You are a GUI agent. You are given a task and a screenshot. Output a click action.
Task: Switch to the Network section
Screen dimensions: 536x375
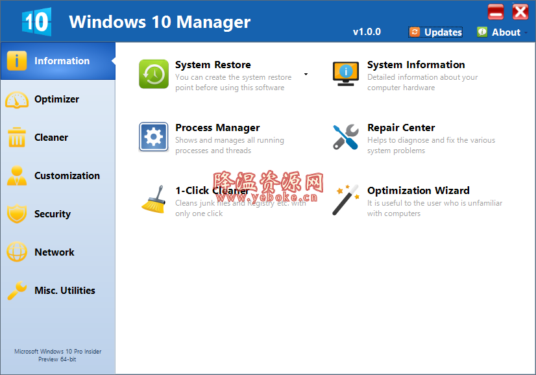tap(55, 252)
